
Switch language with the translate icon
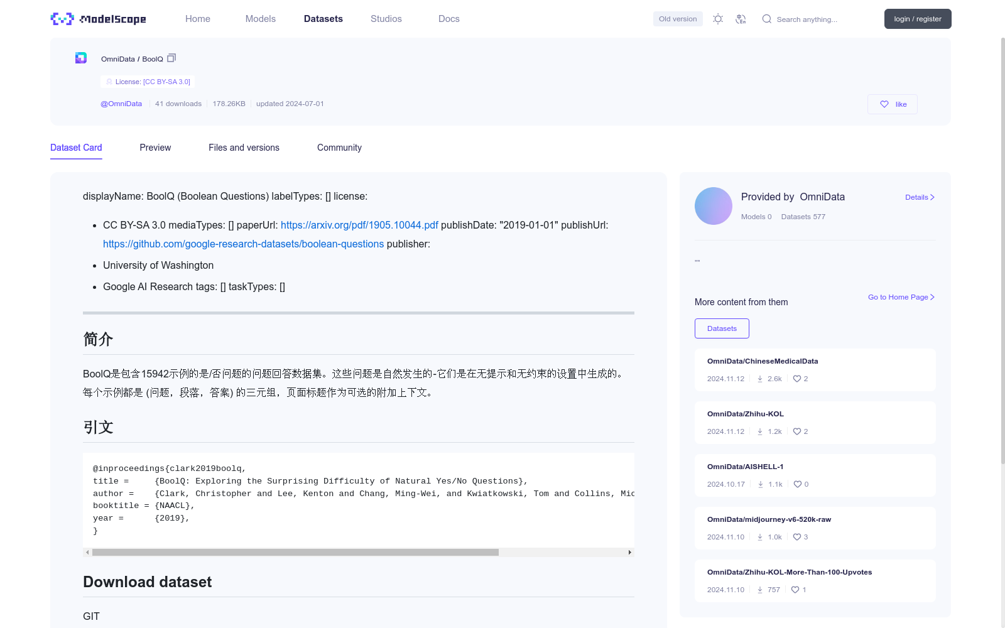[x=741, y=19]
